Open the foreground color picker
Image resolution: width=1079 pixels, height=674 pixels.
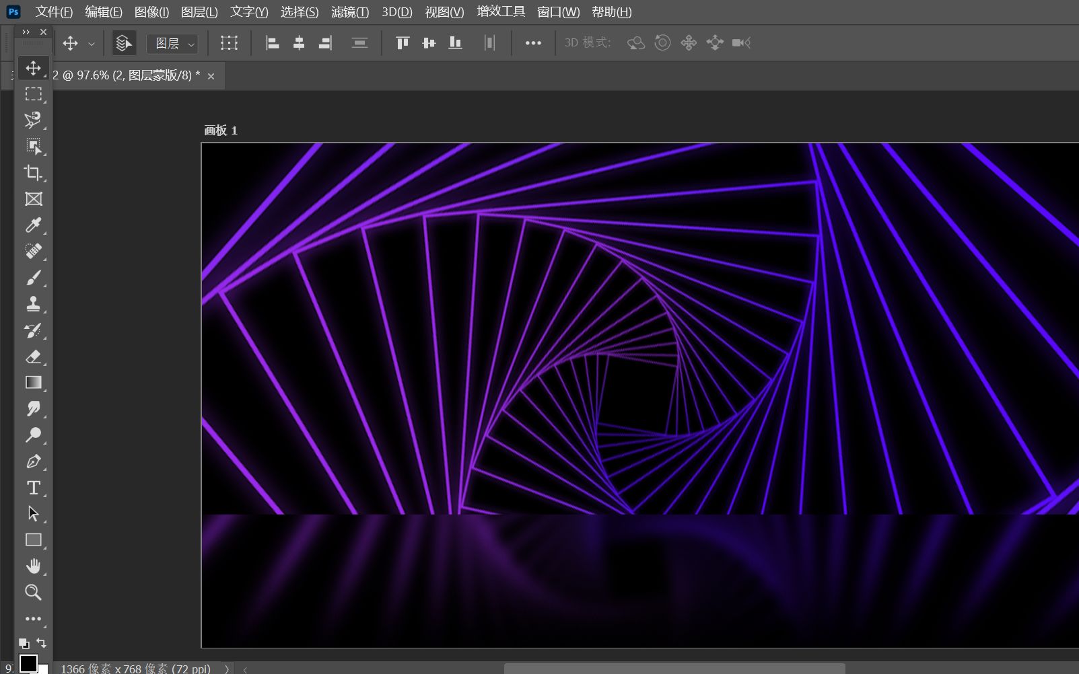(x=28, y=663)
